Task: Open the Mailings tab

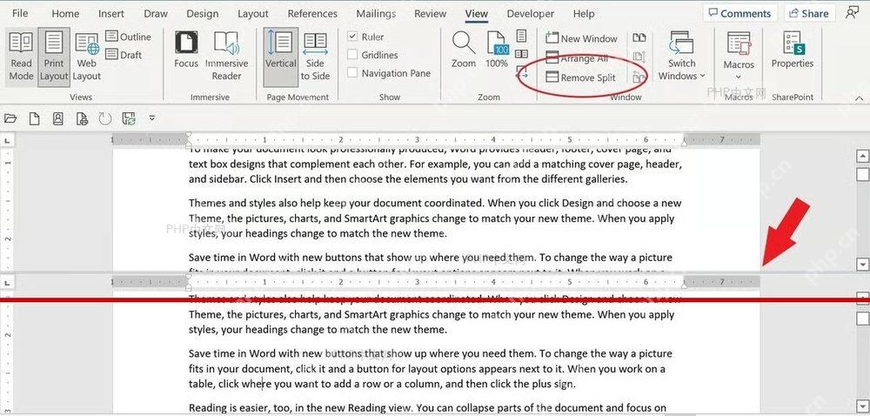Action: pos(376,13)
